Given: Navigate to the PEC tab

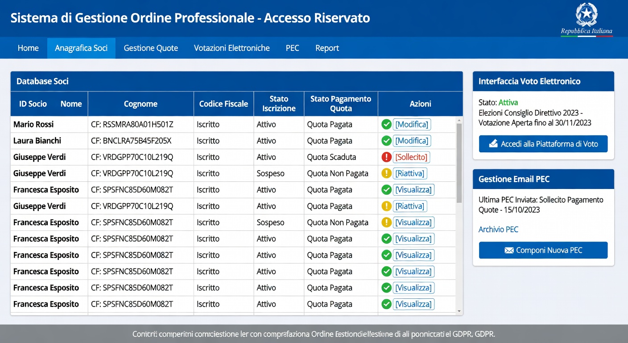Looking at the screenshot, I should 293,48.
